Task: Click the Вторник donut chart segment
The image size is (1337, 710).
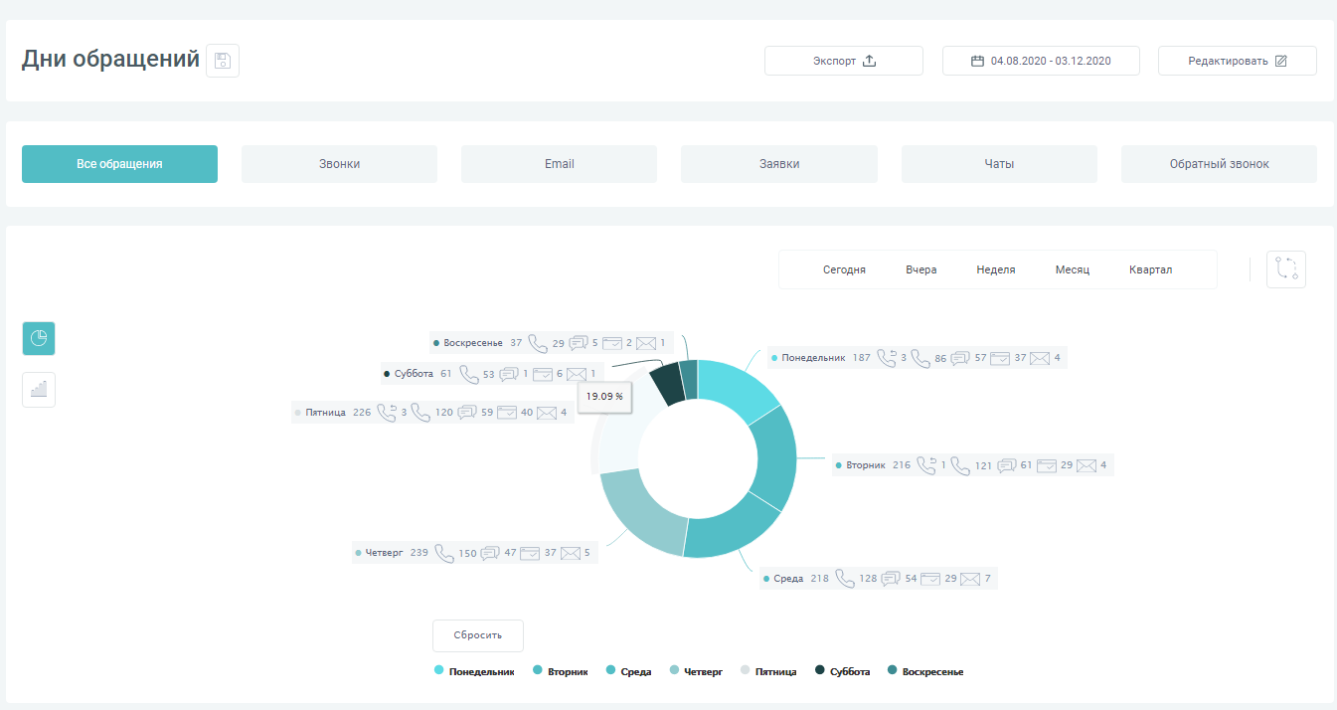Action: 775,457
